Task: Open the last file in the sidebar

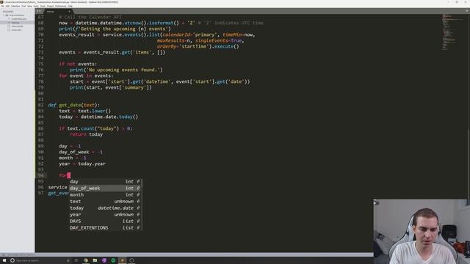Action: tap(16, 30)
